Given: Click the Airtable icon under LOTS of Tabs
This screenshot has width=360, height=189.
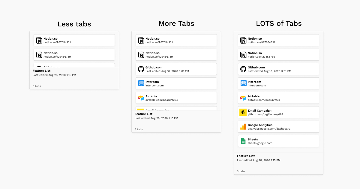Looking at the screenshot, I should point(243,98).
